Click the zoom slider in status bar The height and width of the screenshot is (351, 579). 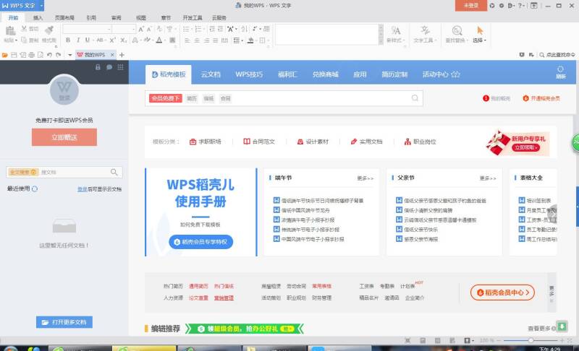tap(531, 340)
